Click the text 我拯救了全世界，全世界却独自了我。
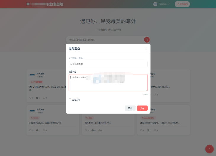The width and height of the screenshot is (216, 156). pos(46,123)
